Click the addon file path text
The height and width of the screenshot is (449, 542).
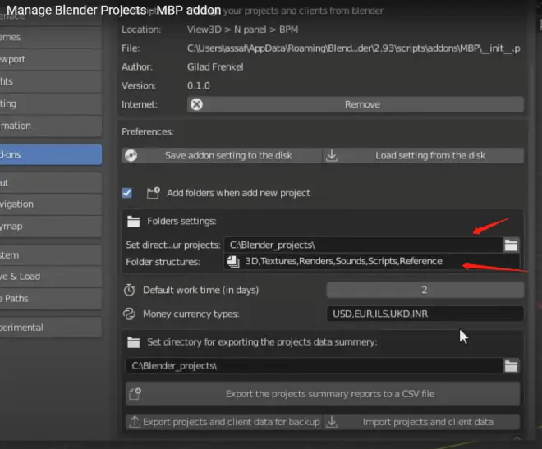coord(354,48)
